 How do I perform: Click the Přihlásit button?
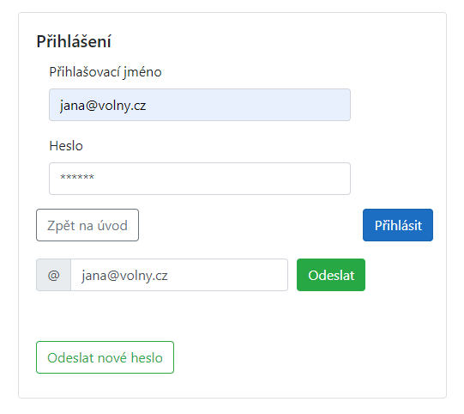pyautogui.click(x=398, y=225)
